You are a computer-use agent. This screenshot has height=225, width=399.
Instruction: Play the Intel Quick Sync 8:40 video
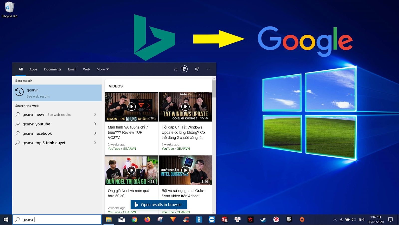coord(185,170)
